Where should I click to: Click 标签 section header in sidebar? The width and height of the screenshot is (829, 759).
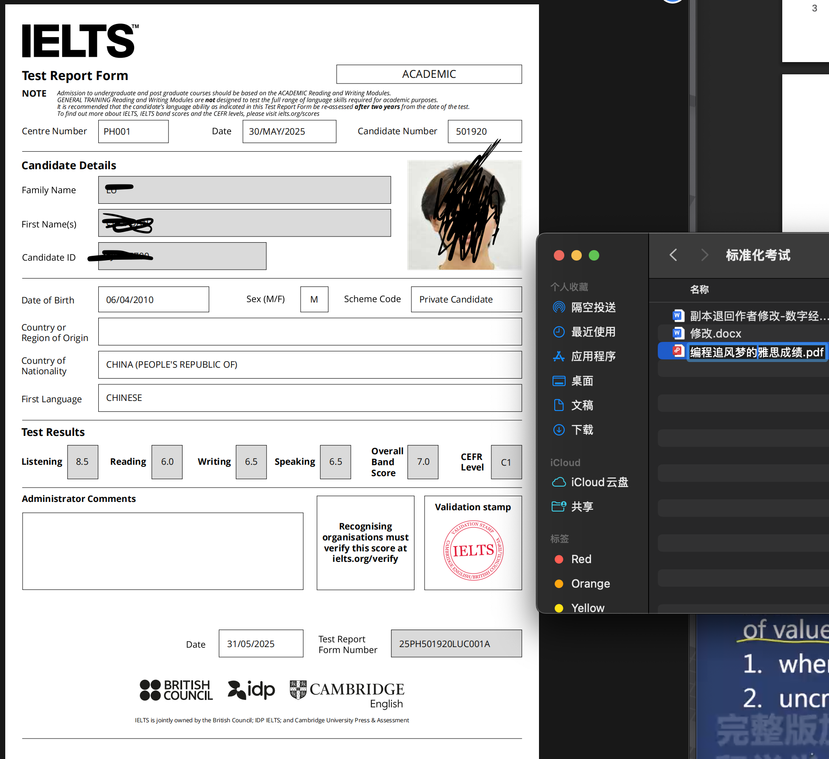pos(560,539)
